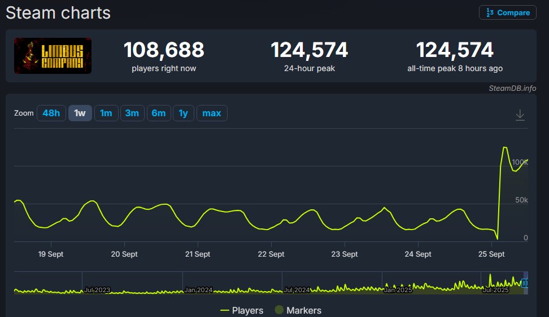
Task: Click Jan 2025 in the navigator timeline
Action: click(x=398, y=290)
